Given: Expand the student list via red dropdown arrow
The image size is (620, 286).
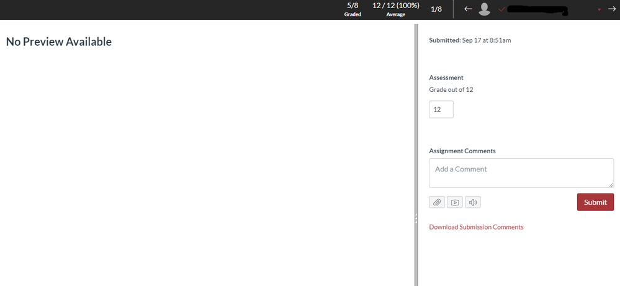Looking at the screenshot, I should (x=599, y=11).
